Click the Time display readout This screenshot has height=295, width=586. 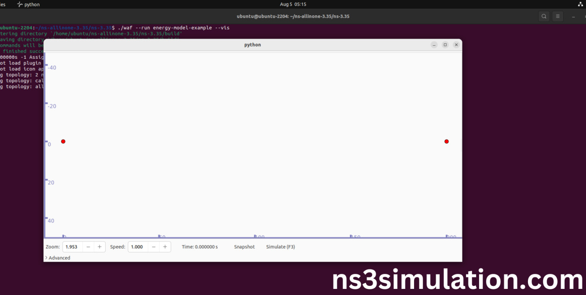(199, 247)
